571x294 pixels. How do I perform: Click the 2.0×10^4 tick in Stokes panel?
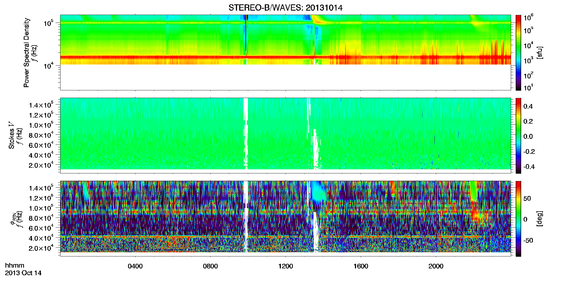[41, 165]
